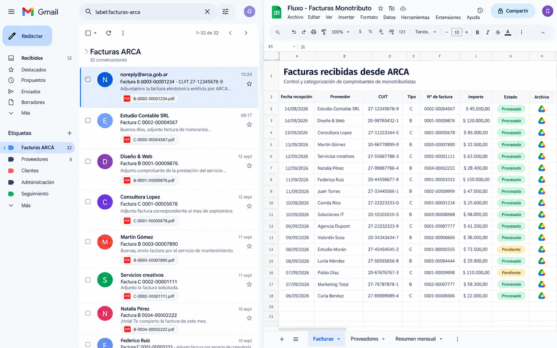The height and width of the screenshot is (348, 557).
Task: Star the Fluxo spreadsheet document
Action: pyautogui.click(x=380, y=8)
